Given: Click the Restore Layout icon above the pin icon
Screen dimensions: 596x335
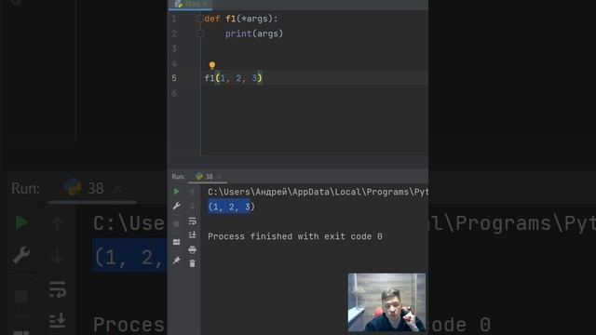Looking at the screenshot, I should 176,242.
